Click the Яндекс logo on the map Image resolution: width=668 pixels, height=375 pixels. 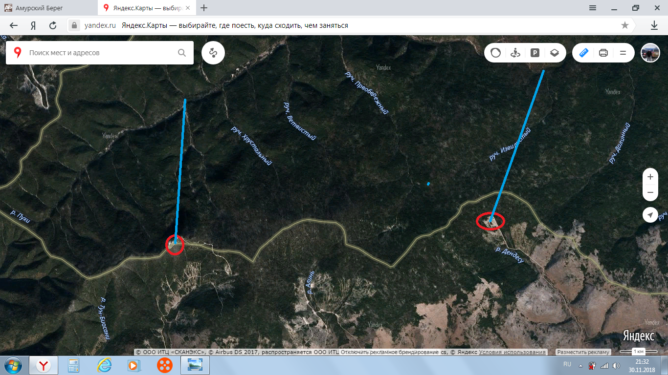(x=638, y=336)
